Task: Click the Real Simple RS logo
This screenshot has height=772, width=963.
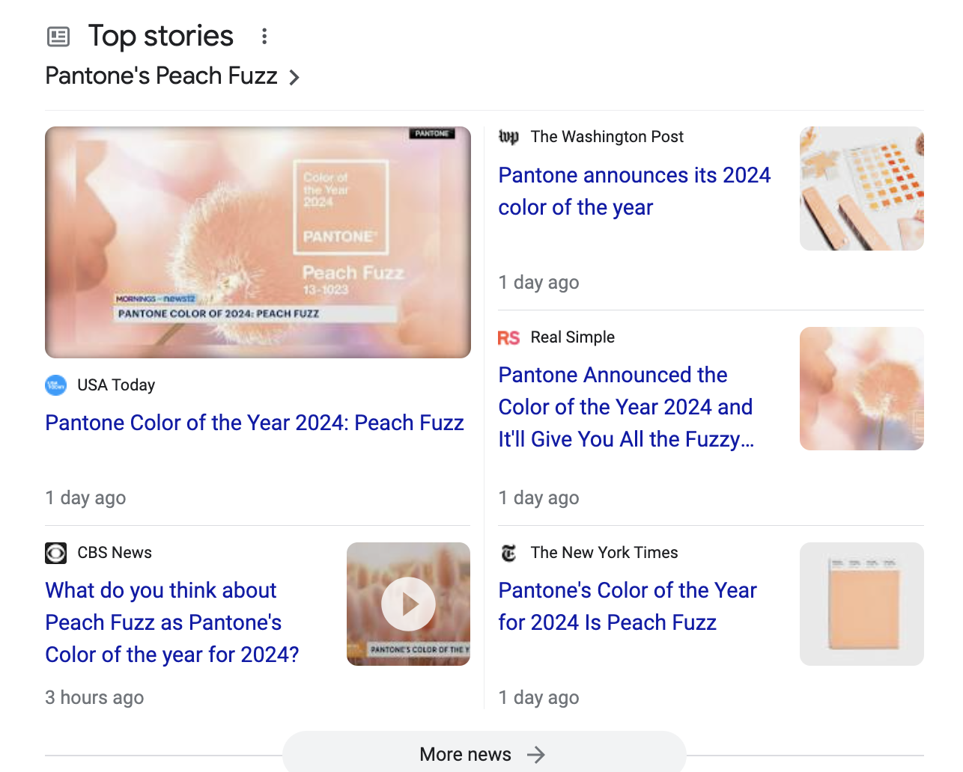Action: 509,338
